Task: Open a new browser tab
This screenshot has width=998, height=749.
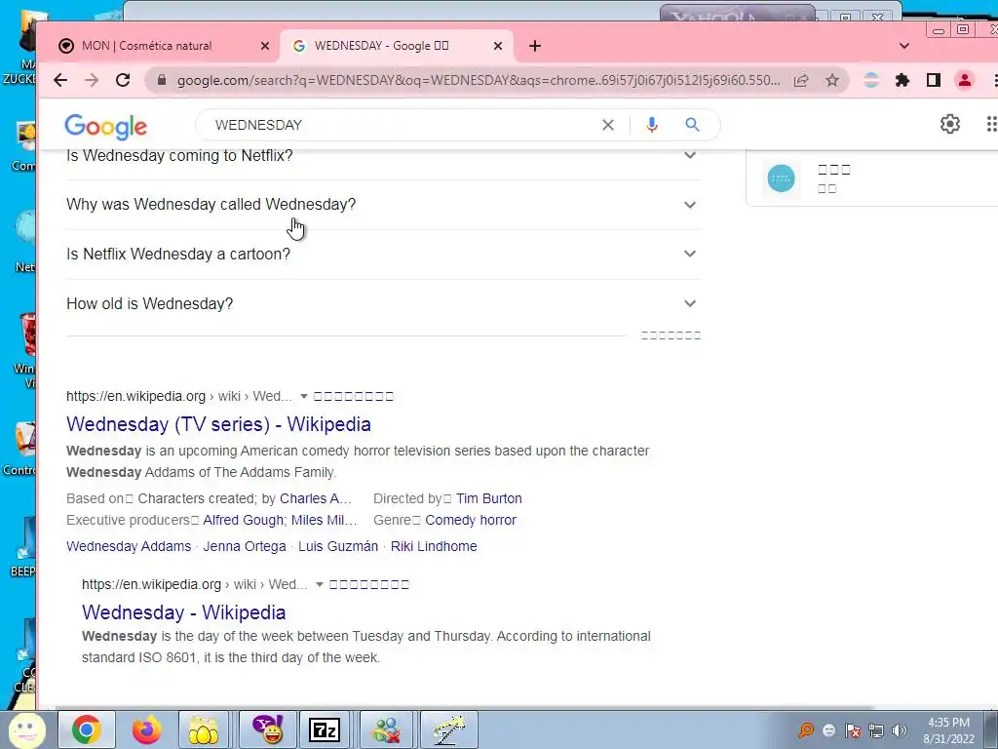Action: coord(535,46)
